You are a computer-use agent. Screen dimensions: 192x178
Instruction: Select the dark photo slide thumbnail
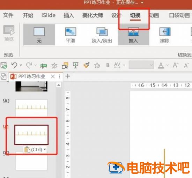point(31,87)
